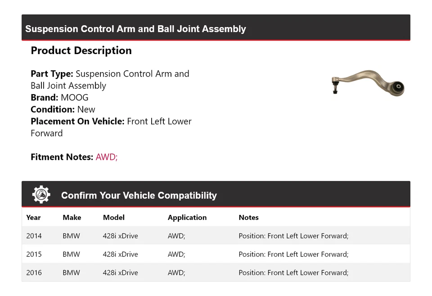
Task: Click the Make column header
Action: click(x=72, y=218)
